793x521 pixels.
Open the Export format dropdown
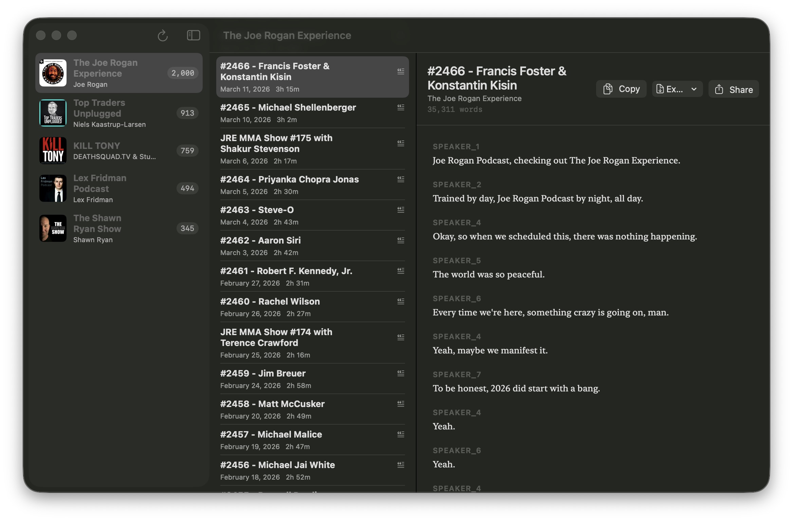point(693,89)
